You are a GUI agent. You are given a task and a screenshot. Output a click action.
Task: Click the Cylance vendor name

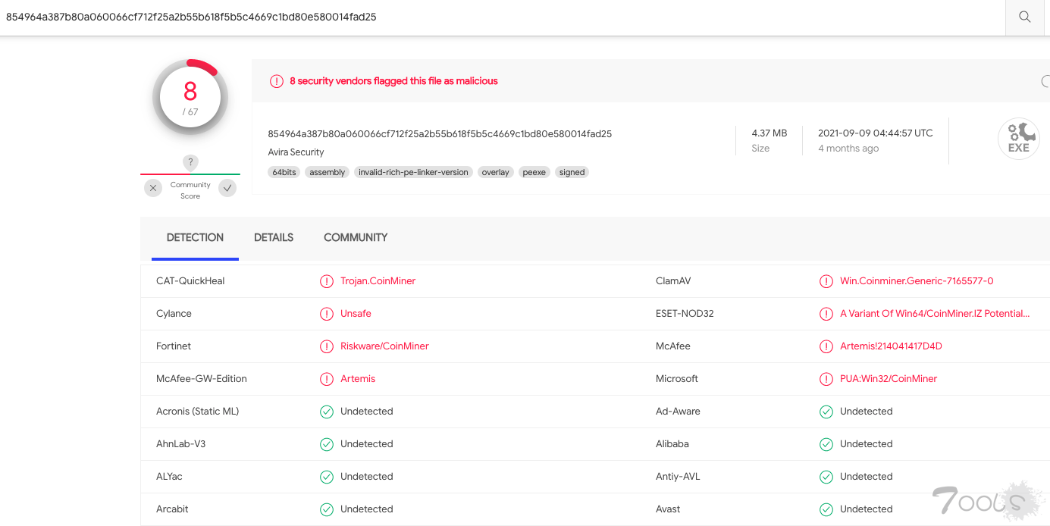(174, 313)
